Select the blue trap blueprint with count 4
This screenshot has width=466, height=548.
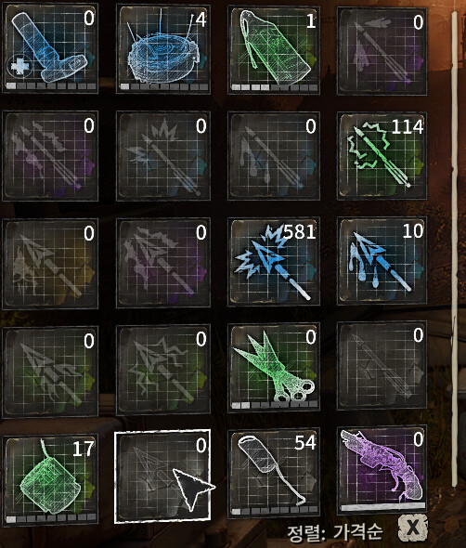click(x=163, y=49)
